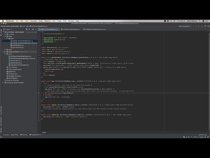
Task: Collapse the build folder arrow
Action: (5, 36)
